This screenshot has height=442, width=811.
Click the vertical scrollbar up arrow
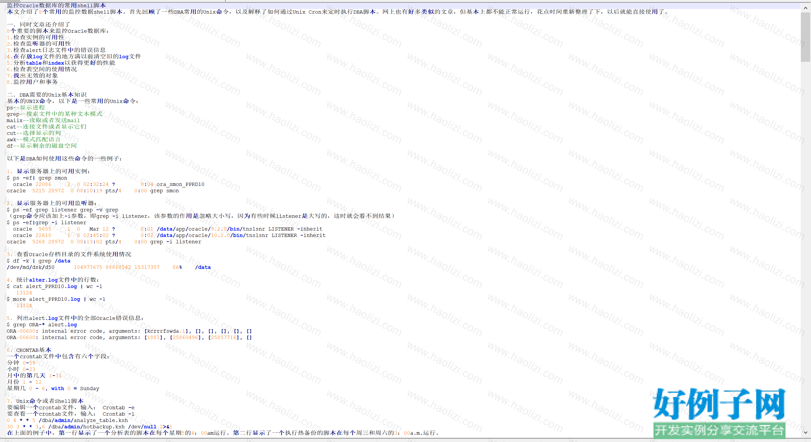tap(805, 8)
